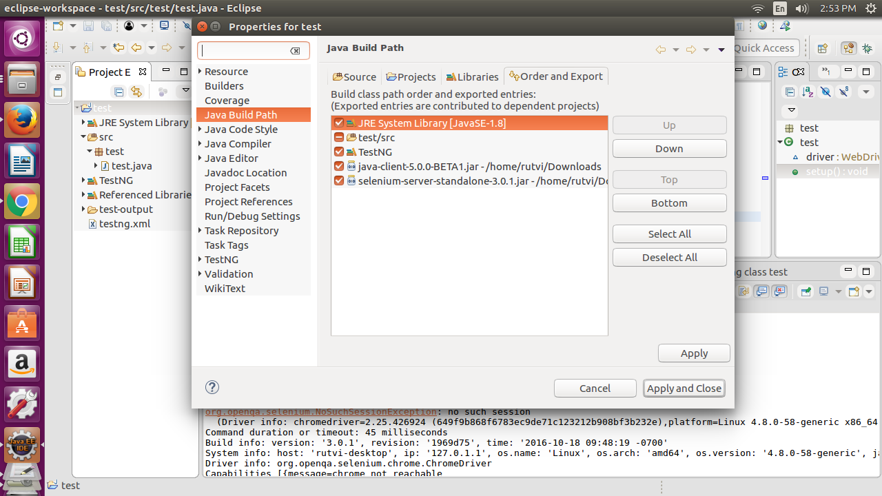
Task: Click the Back navigation arrow in Eclipse toolbar
Action: click(x=136, y=48)
